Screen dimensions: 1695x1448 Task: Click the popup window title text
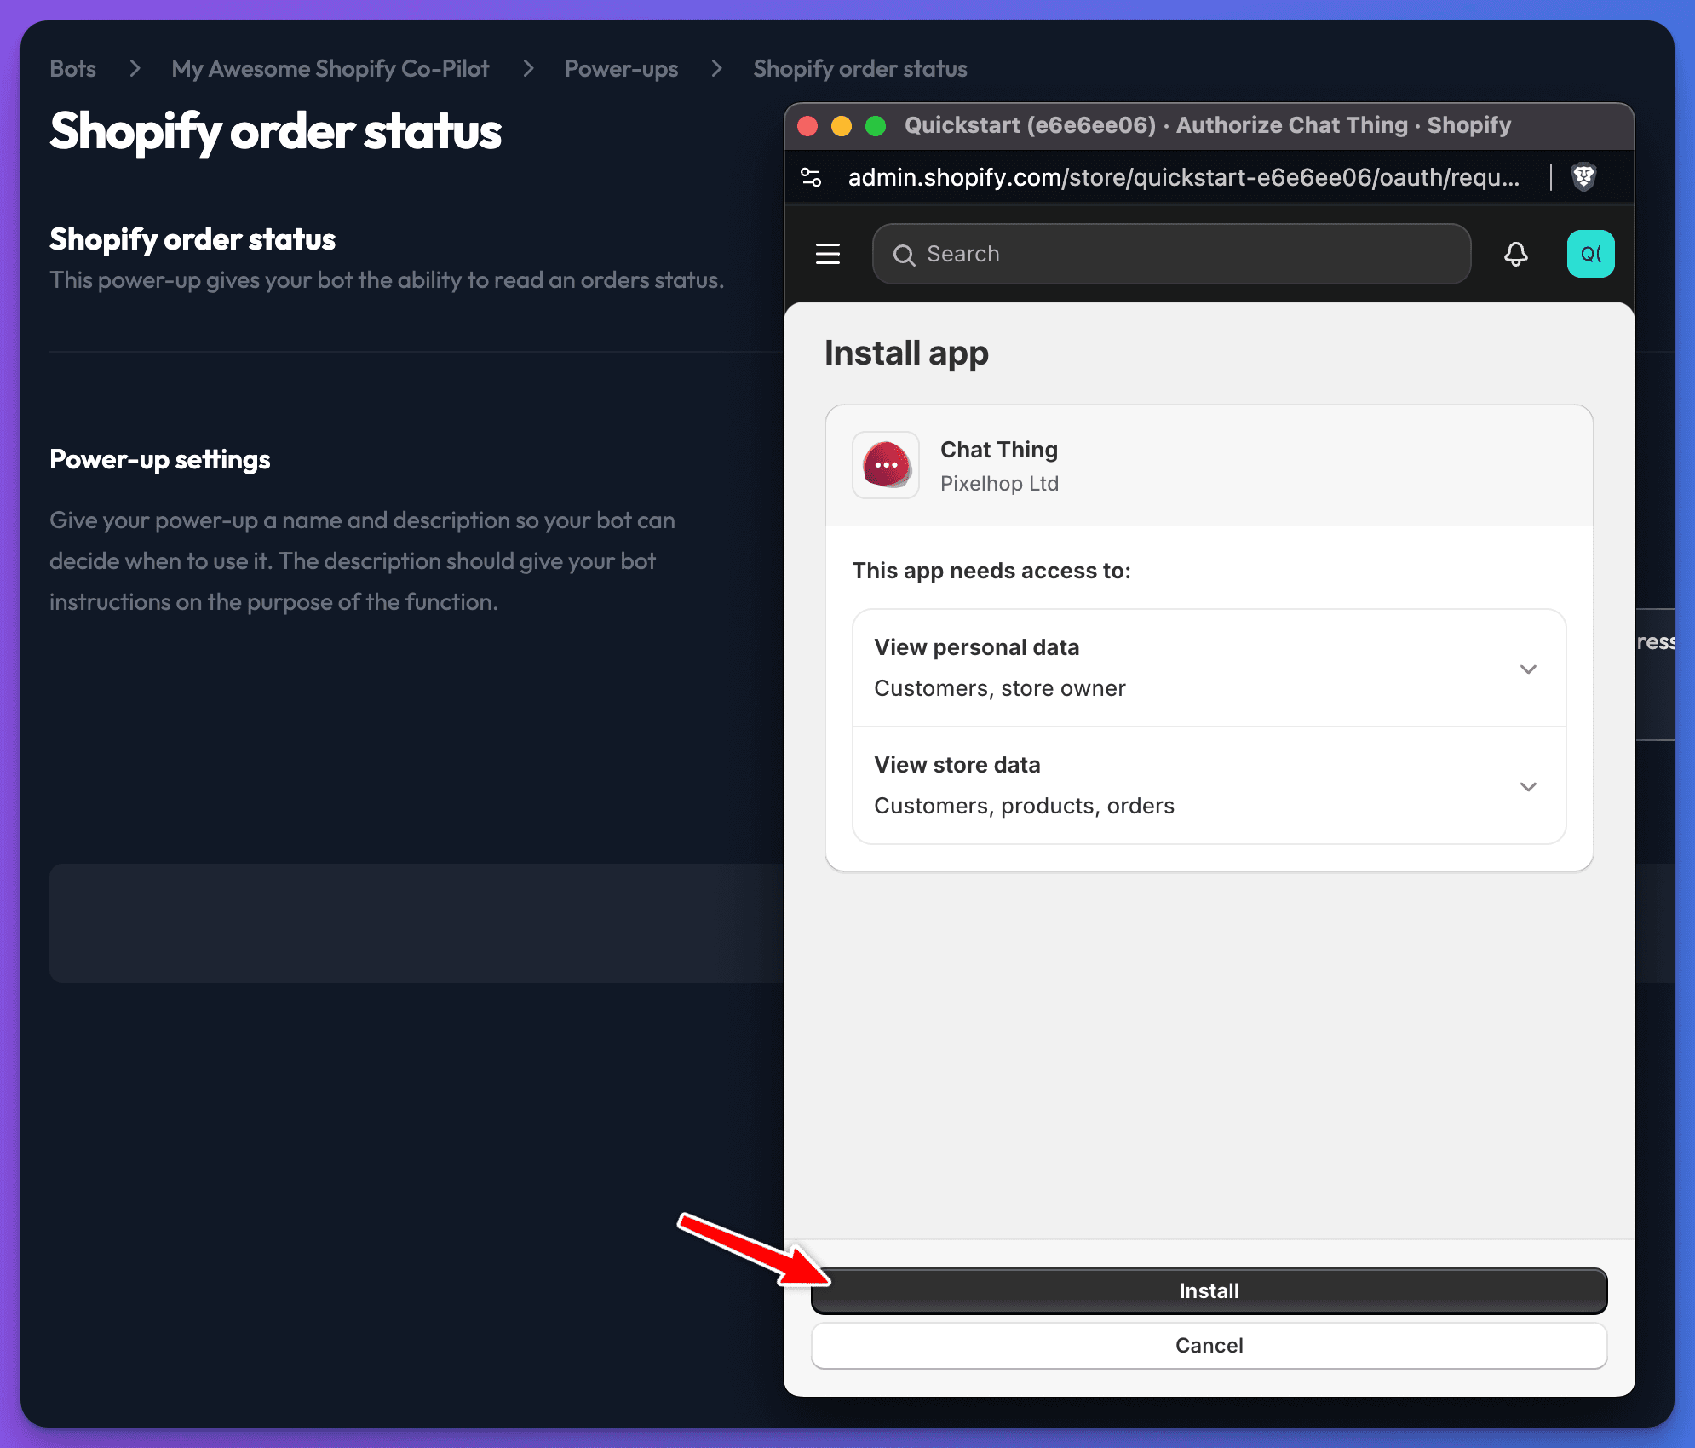(x=1208, y=125)
